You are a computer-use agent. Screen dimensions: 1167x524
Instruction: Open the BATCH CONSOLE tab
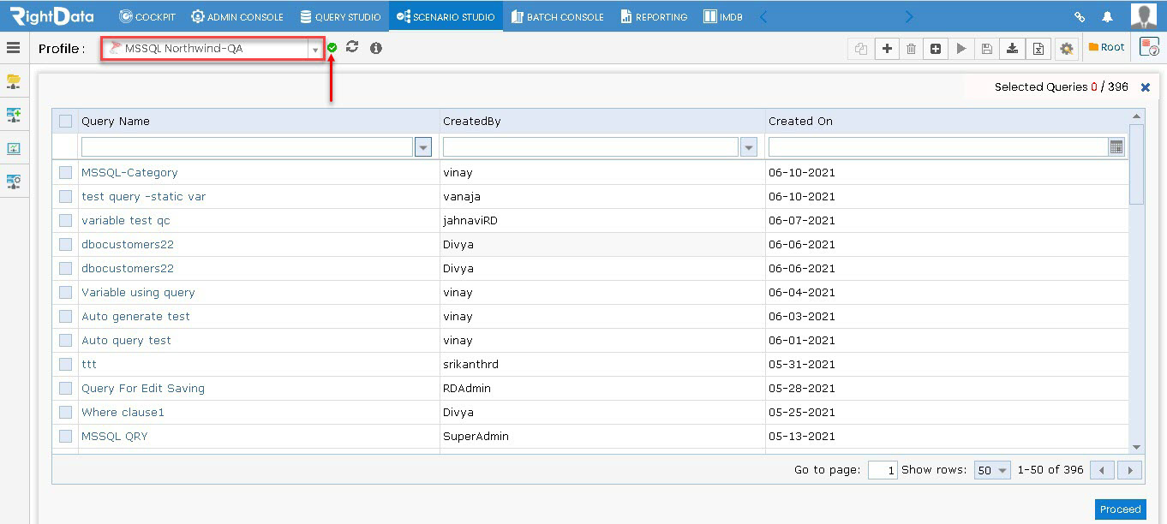[557, 16]
